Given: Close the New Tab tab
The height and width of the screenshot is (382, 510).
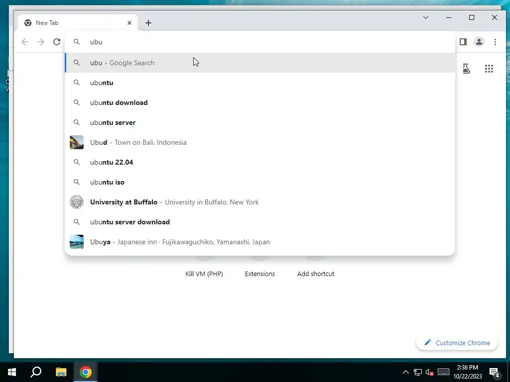Looking at the screenshot, I should tap(129, 23).
